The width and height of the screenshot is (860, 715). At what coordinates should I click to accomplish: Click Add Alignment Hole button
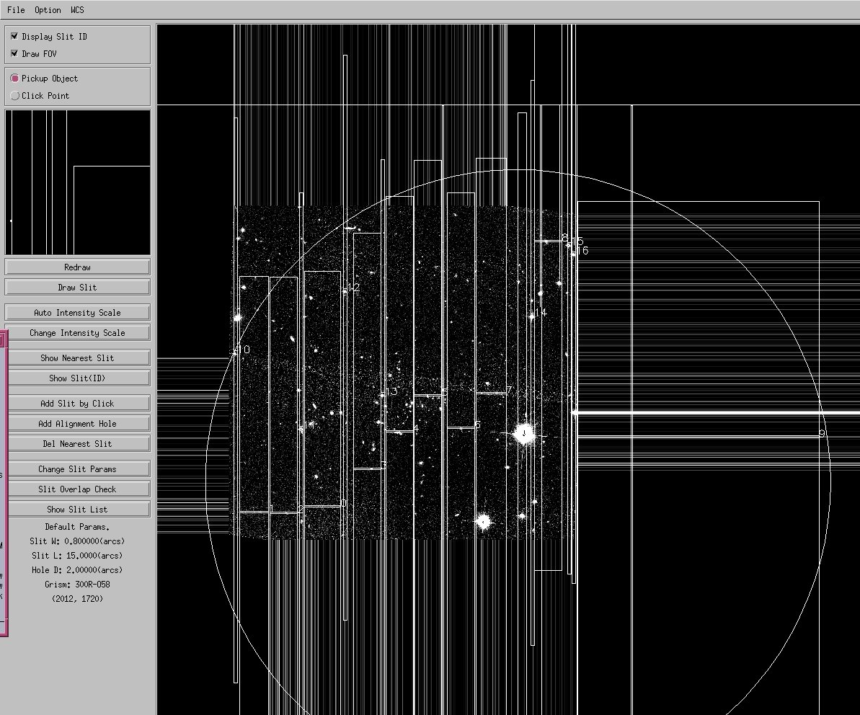79,424
